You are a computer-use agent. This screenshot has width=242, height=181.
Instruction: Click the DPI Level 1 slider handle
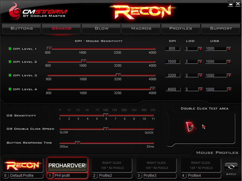(49, 48)
